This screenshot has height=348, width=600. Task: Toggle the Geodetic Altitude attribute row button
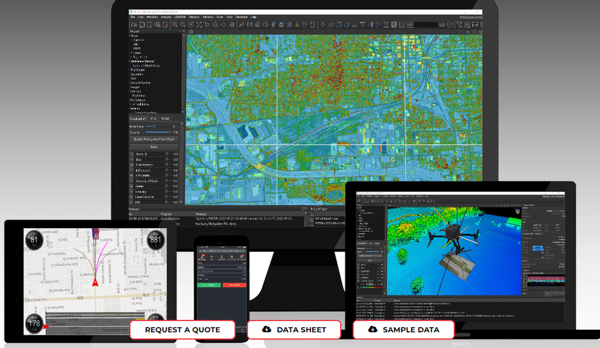coord(132,181)
